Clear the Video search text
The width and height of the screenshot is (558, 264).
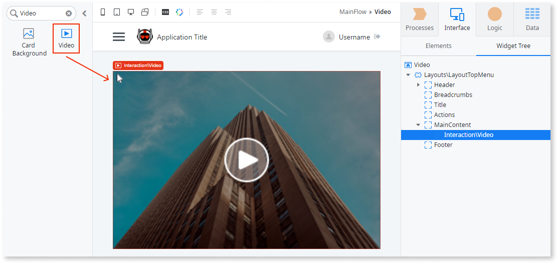[69, 13]
